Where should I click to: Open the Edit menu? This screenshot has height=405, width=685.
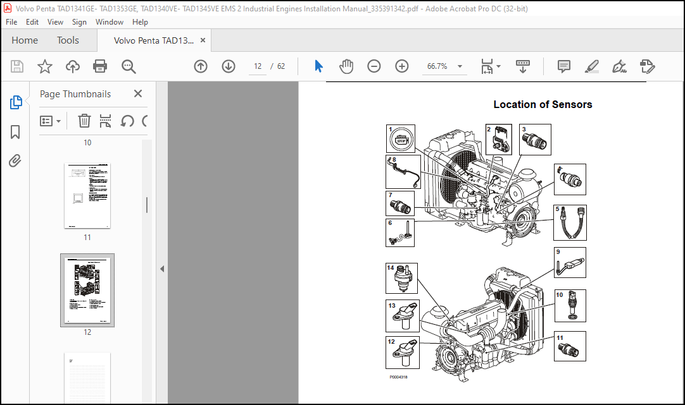pos(32,21)
